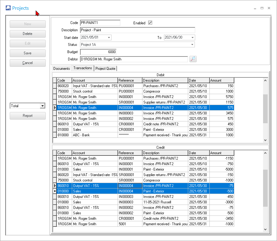Open the To date dropdown
Viewport: 277px width, 241px height.
pyautogui.click(x=192, y=38)
